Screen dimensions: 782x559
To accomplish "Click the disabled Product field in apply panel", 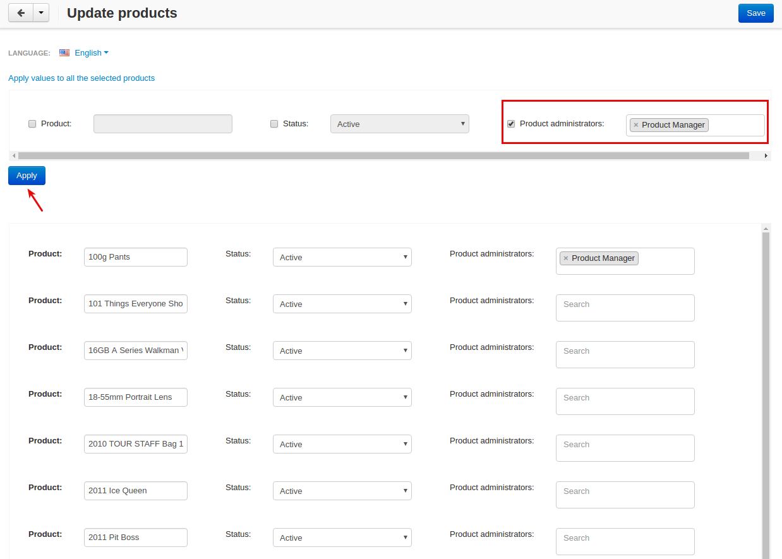I will pyautogui.click(x=163, y=124).
